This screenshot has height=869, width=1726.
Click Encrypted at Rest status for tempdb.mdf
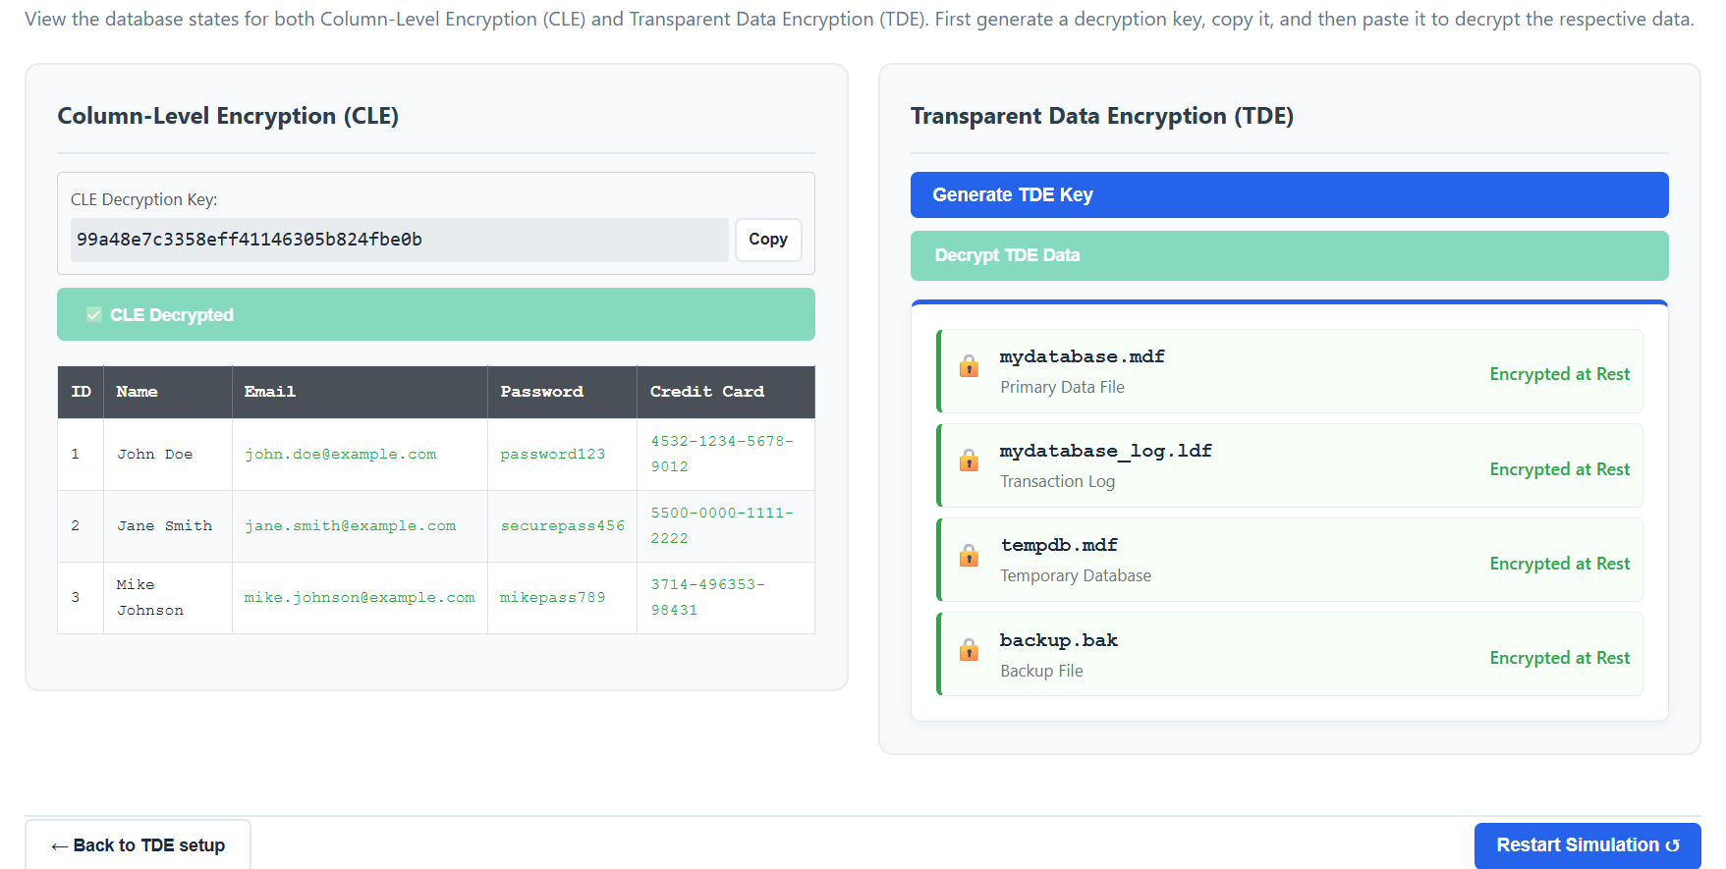[1559, 564]
